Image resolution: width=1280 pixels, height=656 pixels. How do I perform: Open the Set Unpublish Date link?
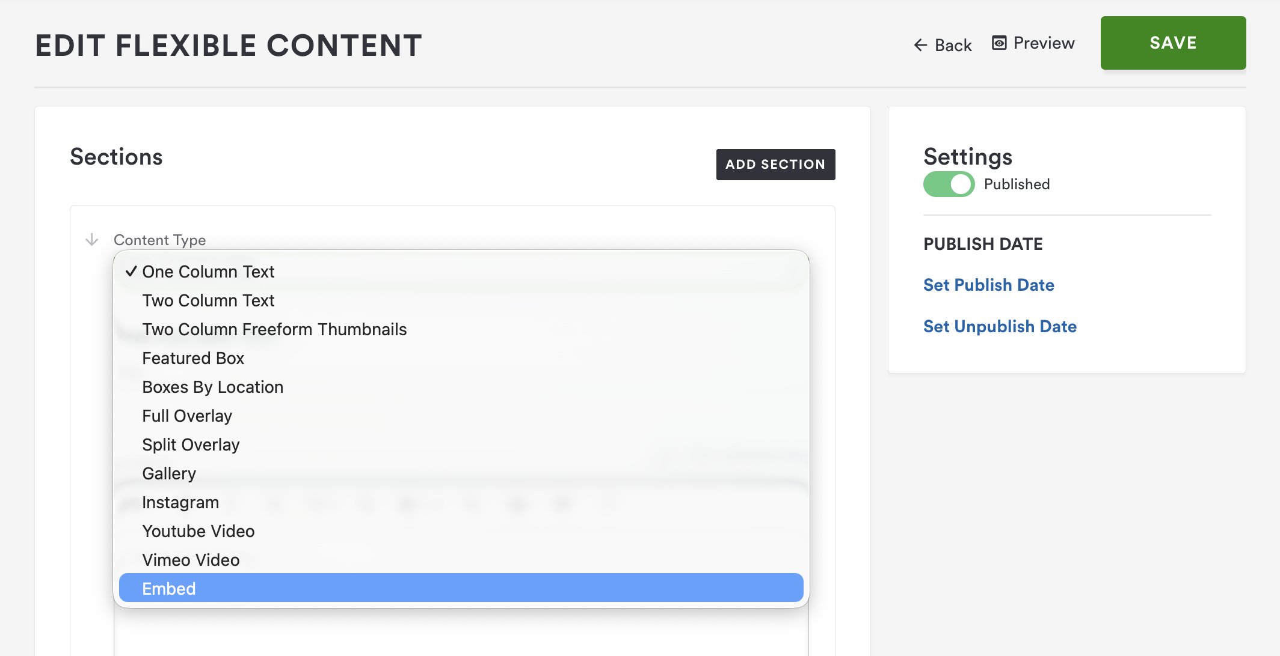(1000, 326)
